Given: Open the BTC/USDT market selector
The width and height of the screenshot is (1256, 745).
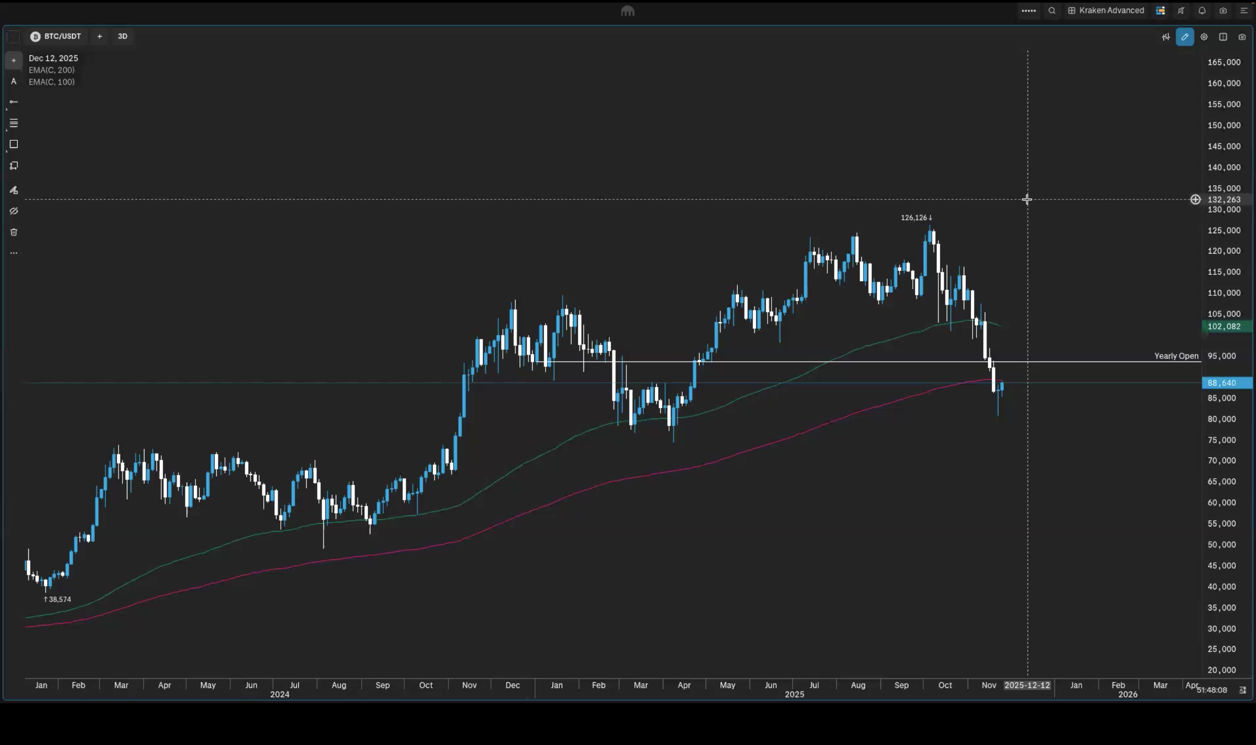Looking at the screenshot, I should (x=56, y=36).
